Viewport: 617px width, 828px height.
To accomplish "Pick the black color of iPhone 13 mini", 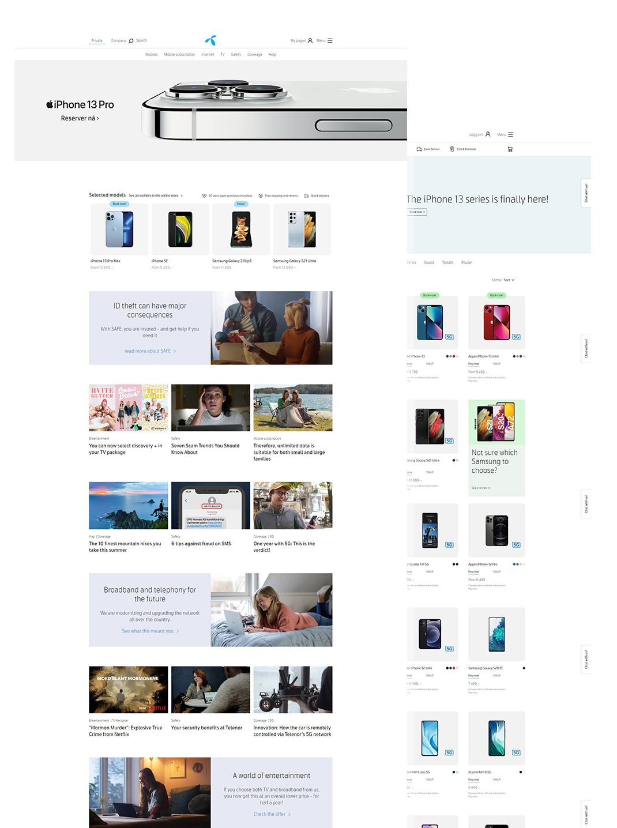I will (x=514, y=356).
